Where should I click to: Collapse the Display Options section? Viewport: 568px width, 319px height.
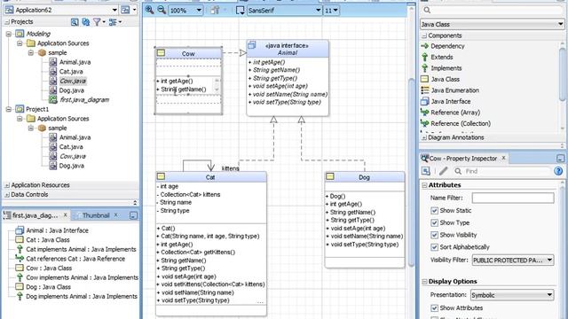(x=424, y=282)
